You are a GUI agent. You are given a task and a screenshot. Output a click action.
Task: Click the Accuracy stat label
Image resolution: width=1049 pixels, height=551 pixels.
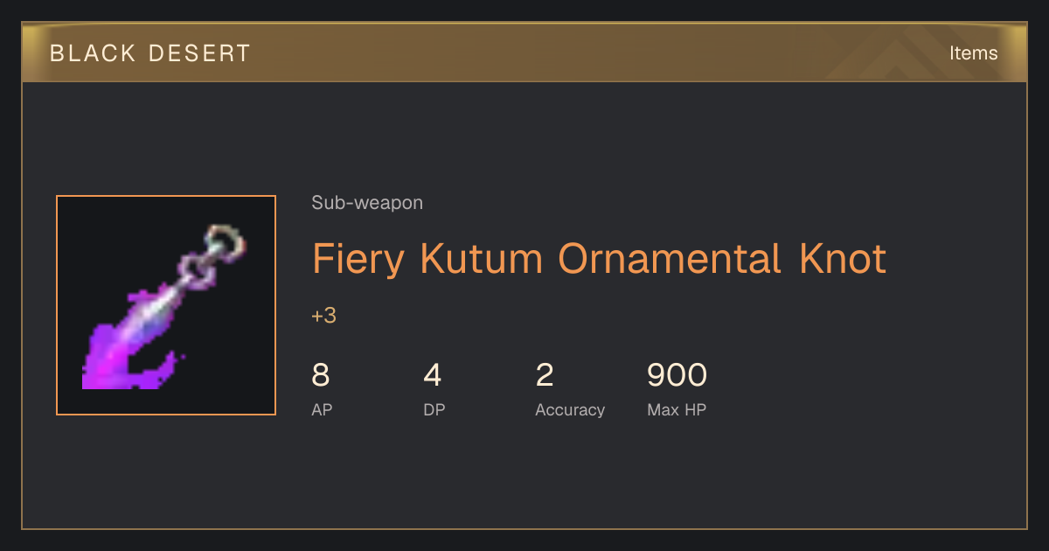pos(570,410)
